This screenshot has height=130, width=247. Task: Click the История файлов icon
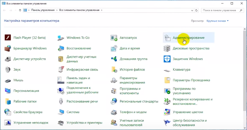tap(114, 69)
